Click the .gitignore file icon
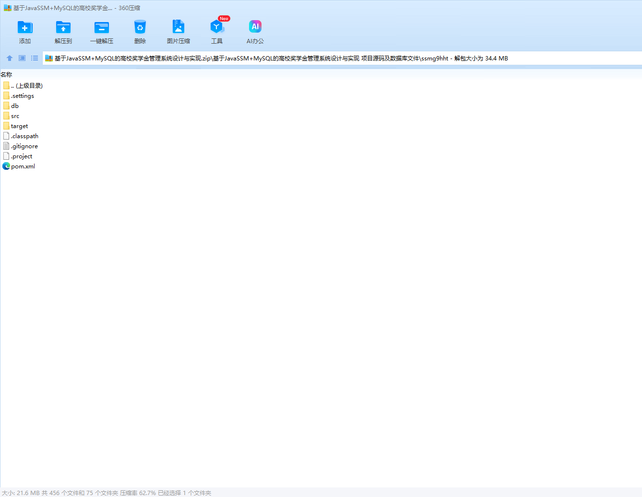The image size is (642, 497). (6, 146)
